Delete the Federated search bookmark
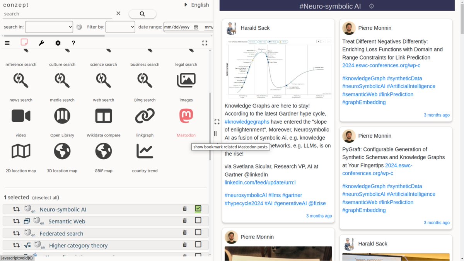The width and height of the screenshot is (464, 261). pyautogui.click(x=185, y=233)
